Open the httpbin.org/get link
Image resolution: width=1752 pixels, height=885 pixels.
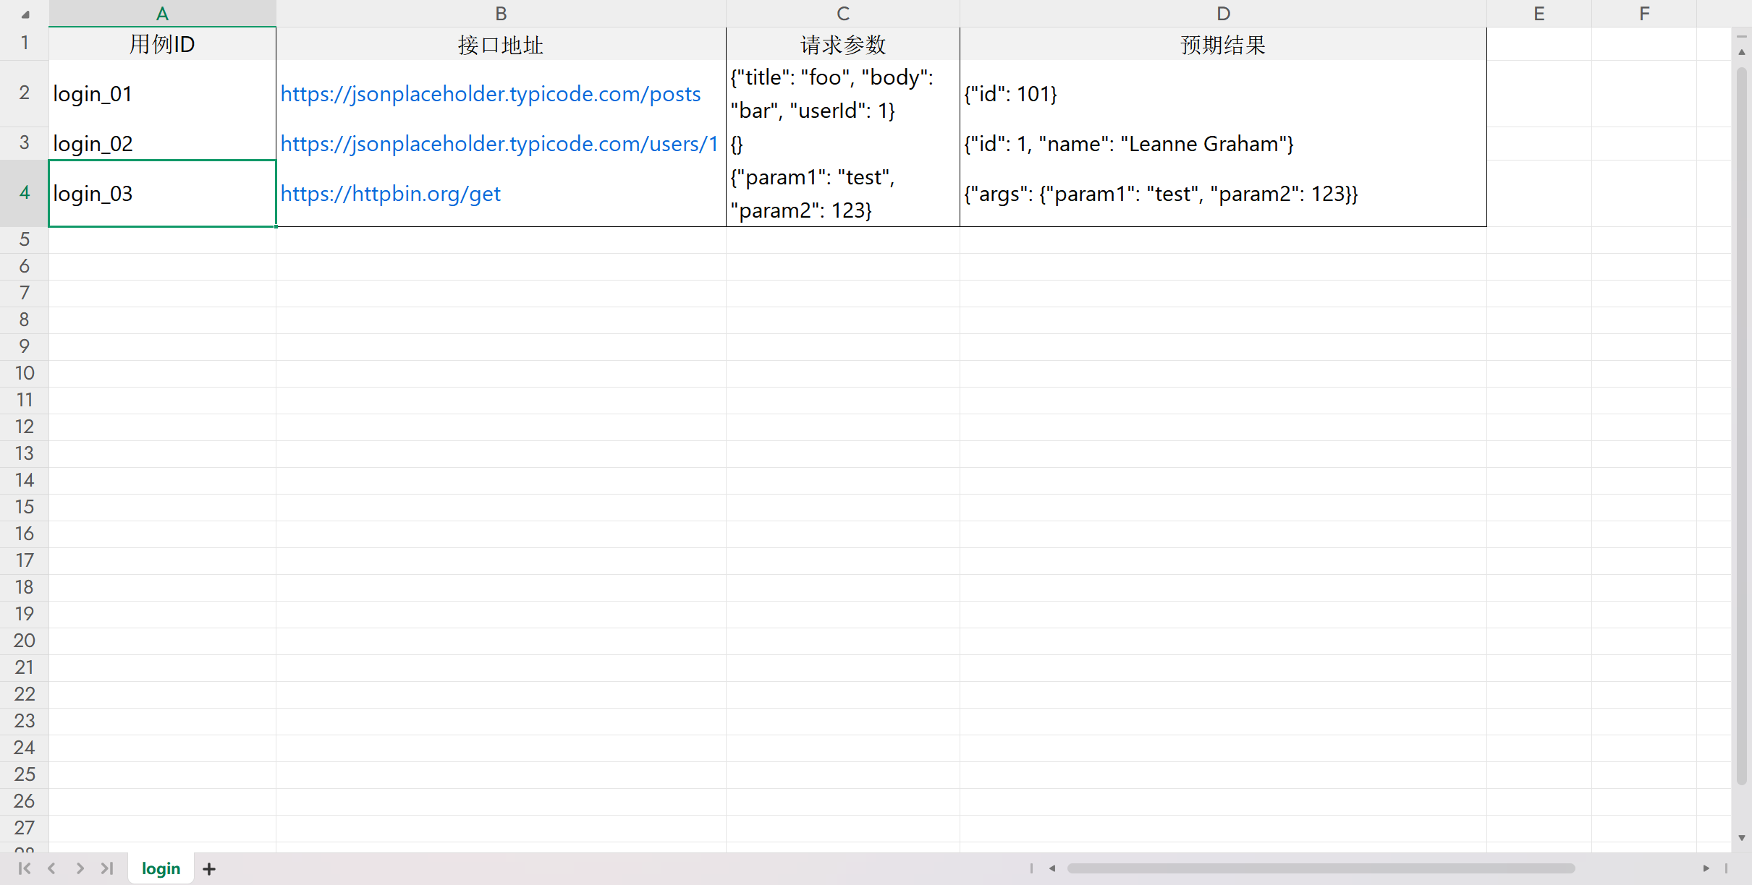[x=390, y=194]
